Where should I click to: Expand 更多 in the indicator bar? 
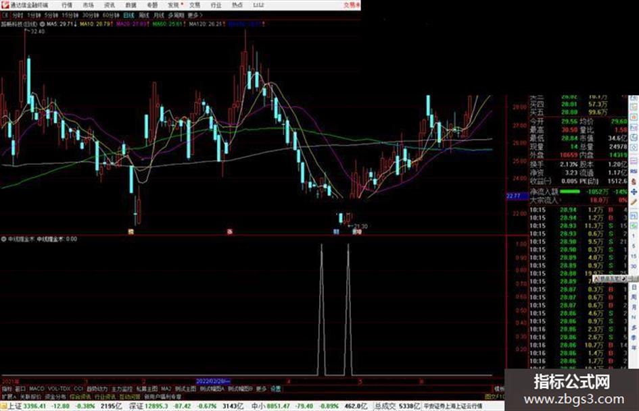pyautogui.click(x=261, y=389)
